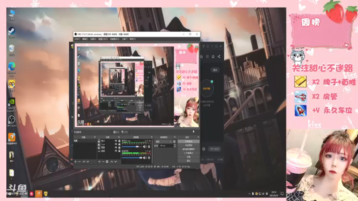Image resolution: width=358 pixels, height=201 pixels.
Task: Select the scene entry in Scenes list
Action: pyautogui.click(x=85, y=141)
